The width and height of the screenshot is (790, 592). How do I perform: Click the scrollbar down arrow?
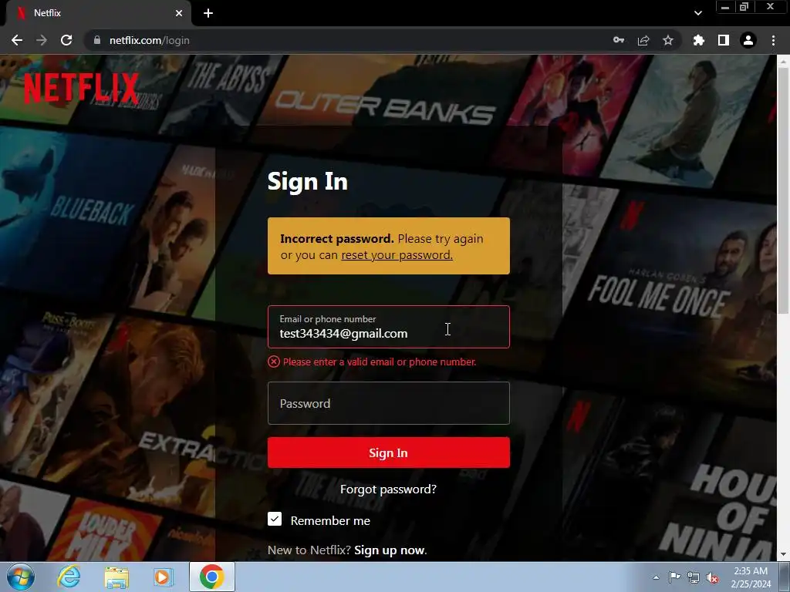[784, 554]
